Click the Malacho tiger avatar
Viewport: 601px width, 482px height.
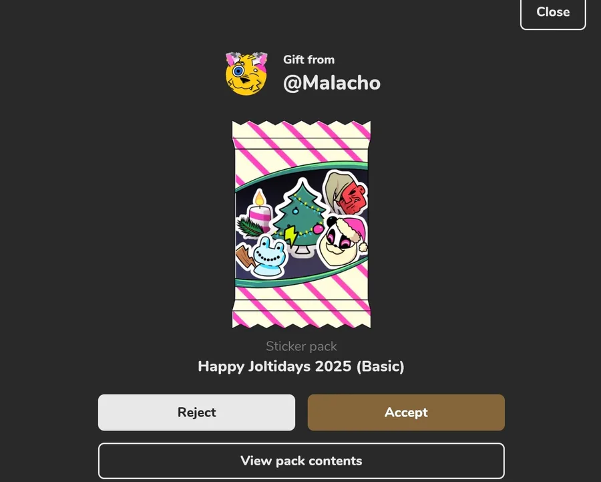pos(246,74)
